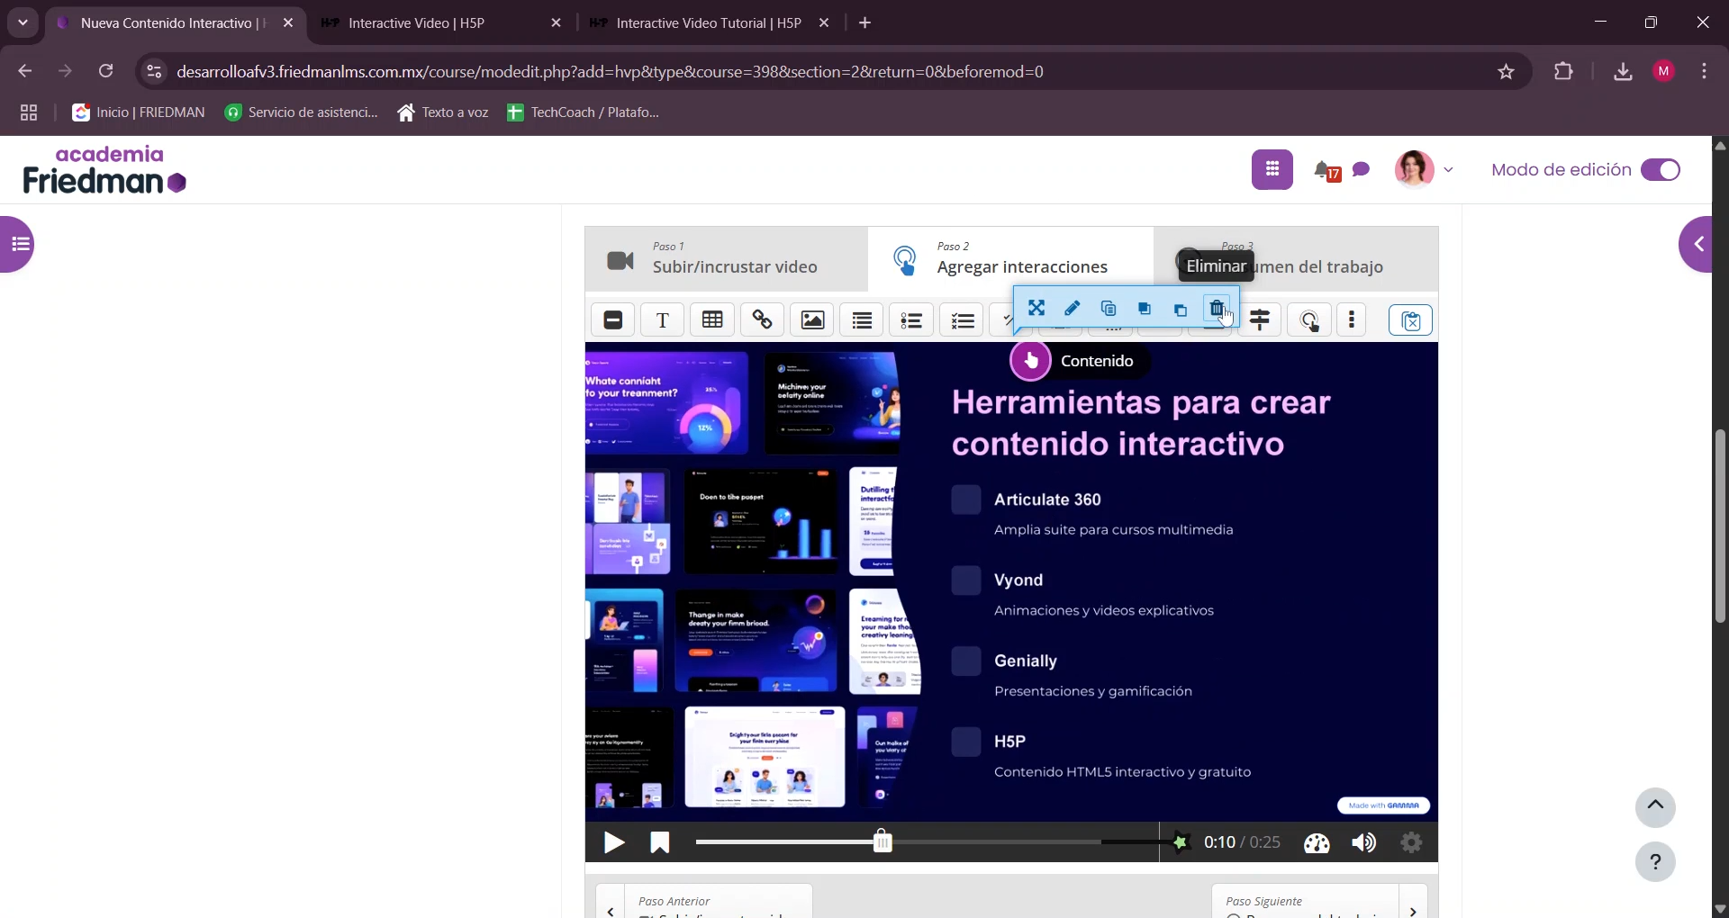1729x918 pixels.
Task: Add a Single Choice Set interaction
Action: pos(912,320)
